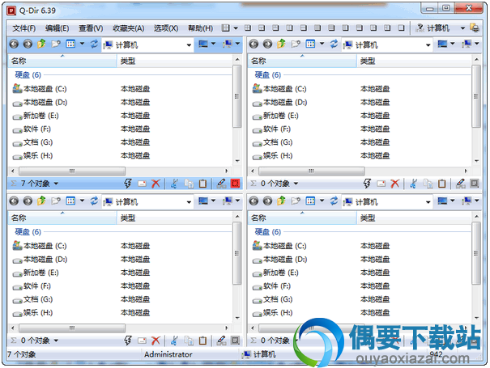The image size is (490, 368).
Task: Expand the address dropdown in top-left pane
Action: click(x=189, y=45)
